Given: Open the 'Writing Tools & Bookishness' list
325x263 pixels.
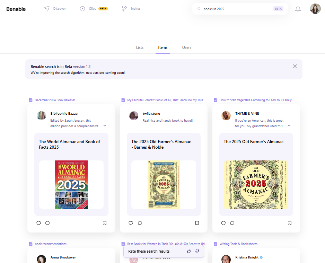Looking at the screenshot, I should pos(238,244).
